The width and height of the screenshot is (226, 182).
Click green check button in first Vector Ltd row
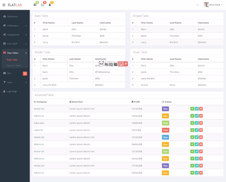pos(192,109)
